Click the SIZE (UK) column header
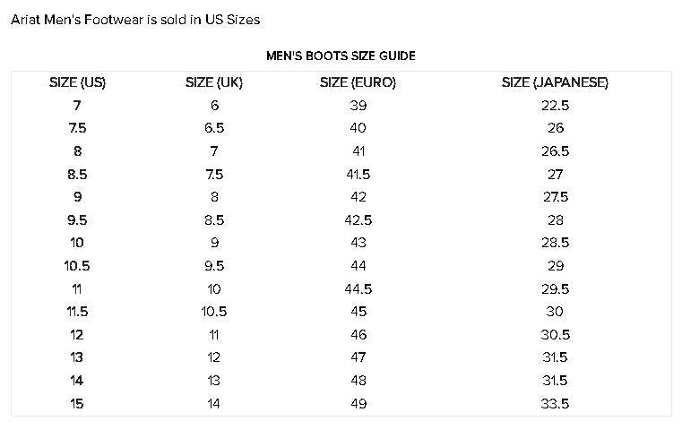The width and height of the screenshot is (682, 438). (214, 82)
